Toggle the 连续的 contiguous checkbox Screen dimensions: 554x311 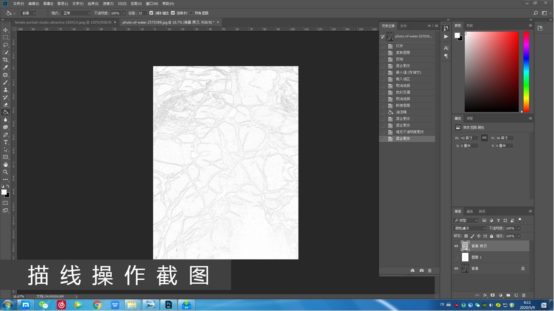173,13
